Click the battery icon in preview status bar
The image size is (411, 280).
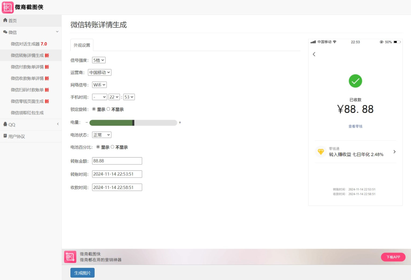(x=397, y=42)
